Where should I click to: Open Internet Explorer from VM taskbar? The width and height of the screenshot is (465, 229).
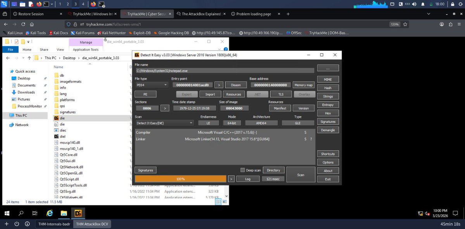50,213
